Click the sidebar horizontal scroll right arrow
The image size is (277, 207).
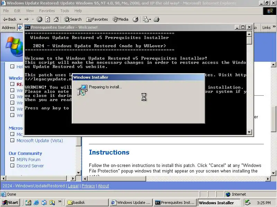click(73, 178)
